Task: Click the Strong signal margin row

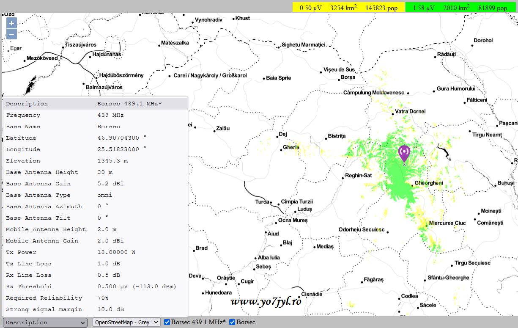Action: coord(96,309)
